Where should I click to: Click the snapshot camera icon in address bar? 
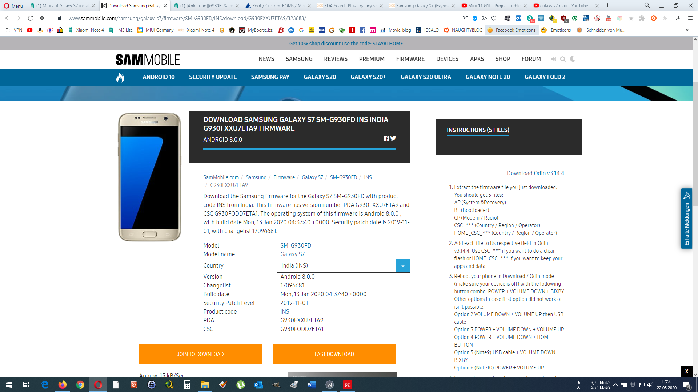[465, 18]
